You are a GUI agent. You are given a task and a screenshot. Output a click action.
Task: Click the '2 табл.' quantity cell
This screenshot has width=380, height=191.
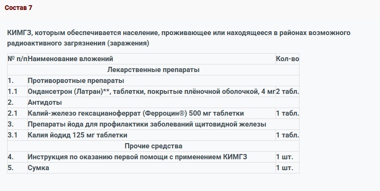(x=287, y=91)
